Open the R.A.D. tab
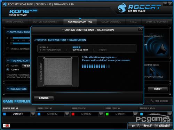Screen dimensions: 174x130 click(x=133, y=22)
